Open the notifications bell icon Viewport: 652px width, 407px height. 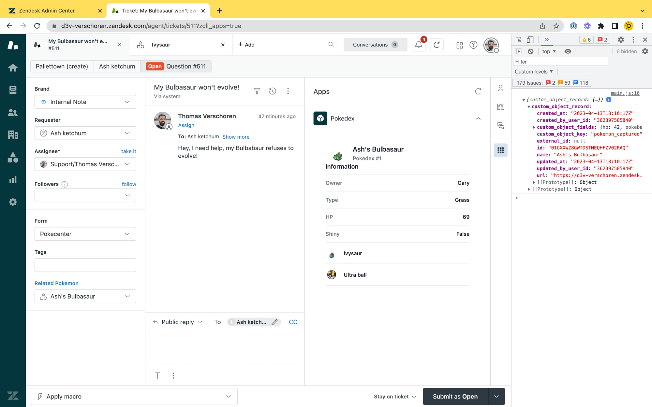(419, 45)
